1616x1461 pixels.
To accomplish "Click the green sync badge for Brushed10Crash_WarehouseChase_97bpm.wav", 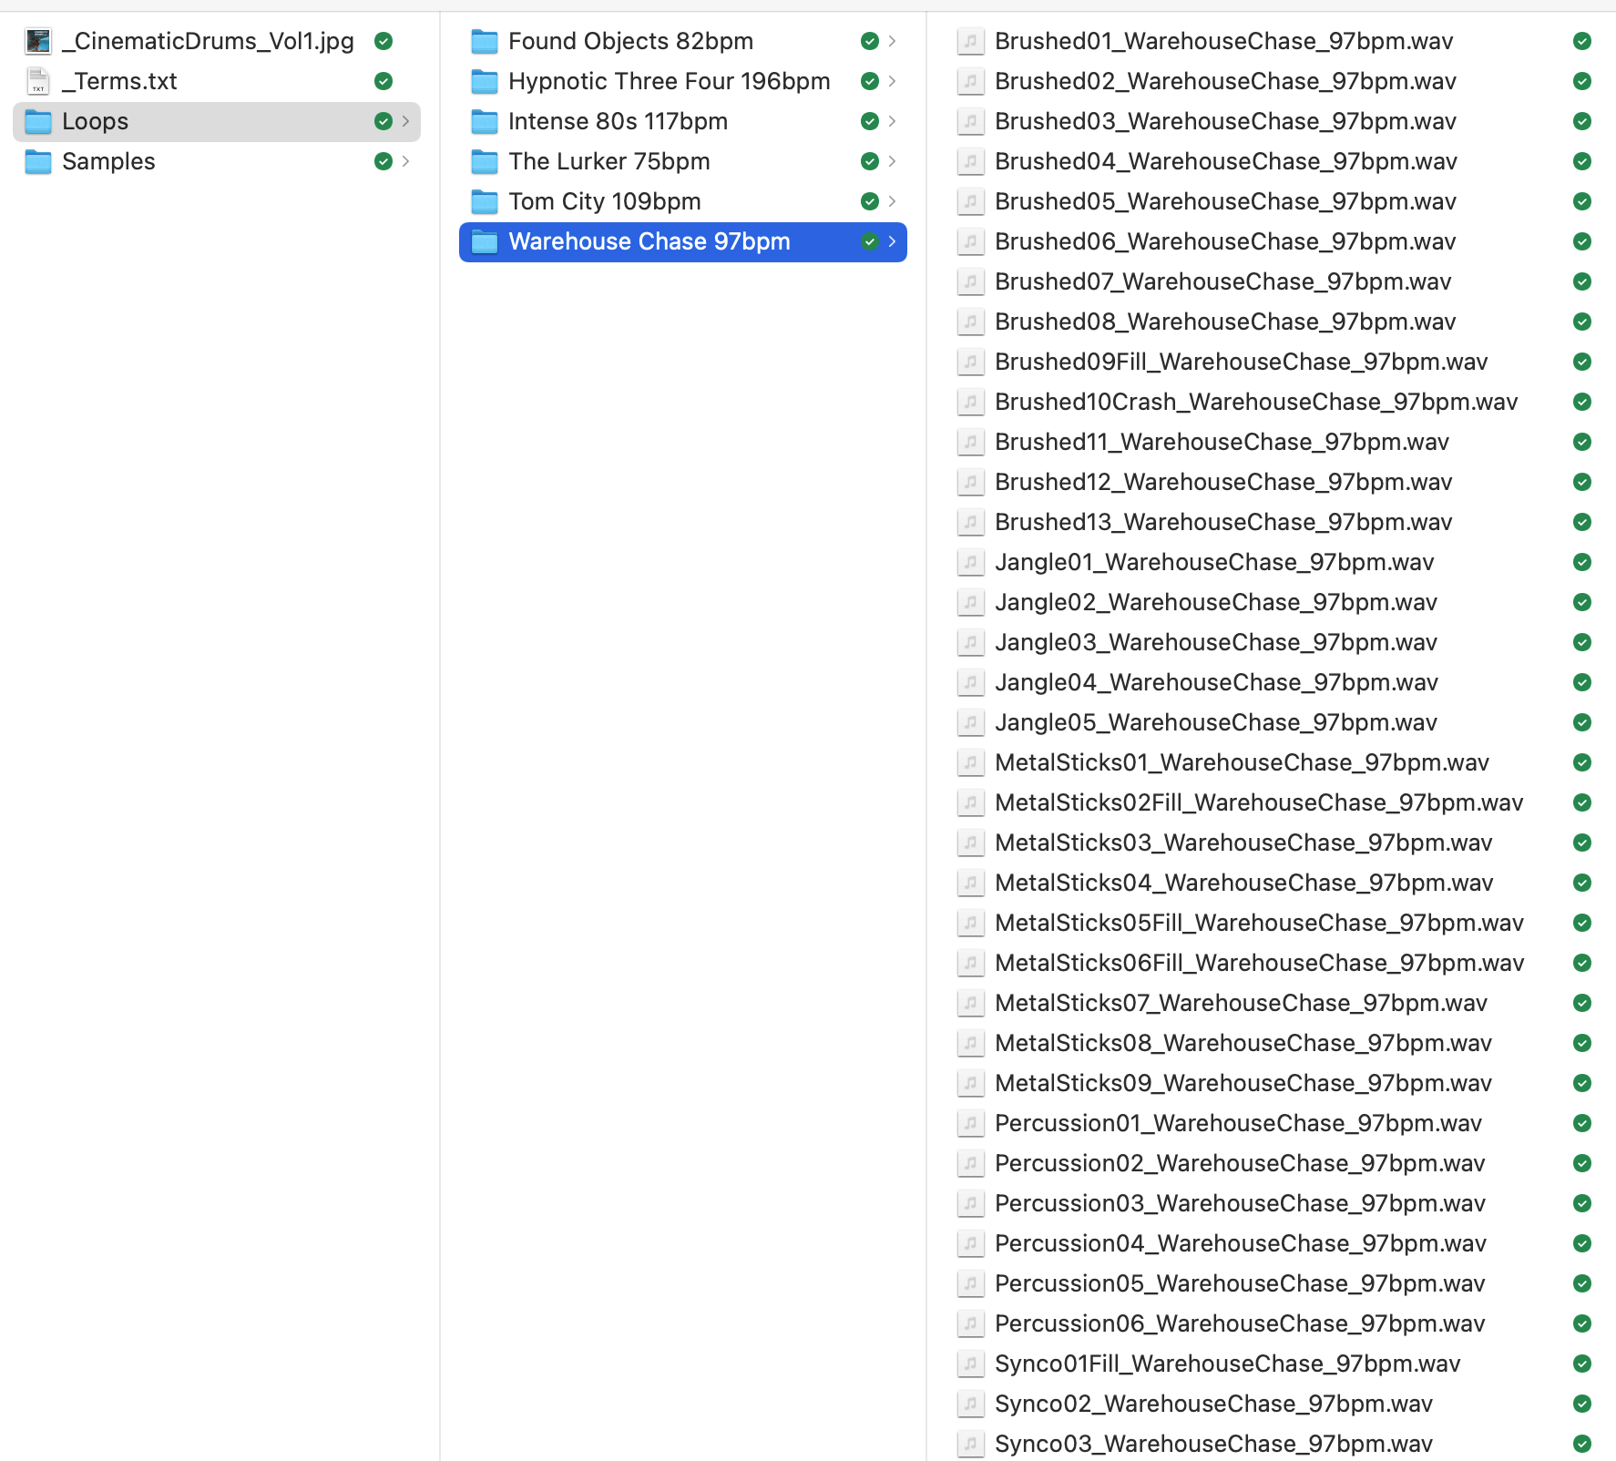I will click(x=1582, y=402).
